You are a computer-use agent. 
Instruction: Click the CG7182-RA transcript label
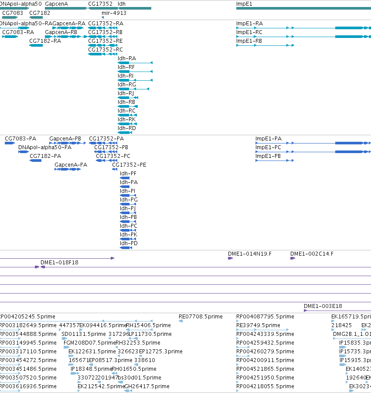45,41
